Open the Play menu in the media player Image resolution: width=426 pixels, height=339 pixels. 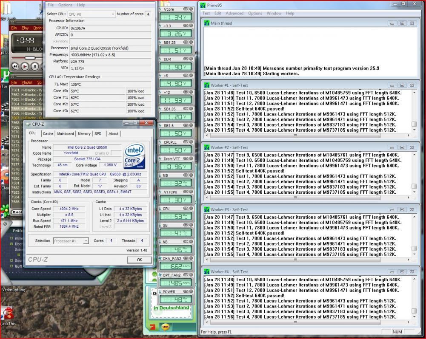coord(25,28)
